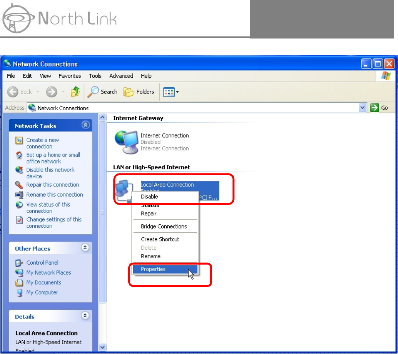Click Create a new connection link
The width and height of the screenshot is (398, 354).
coord(42,143)
